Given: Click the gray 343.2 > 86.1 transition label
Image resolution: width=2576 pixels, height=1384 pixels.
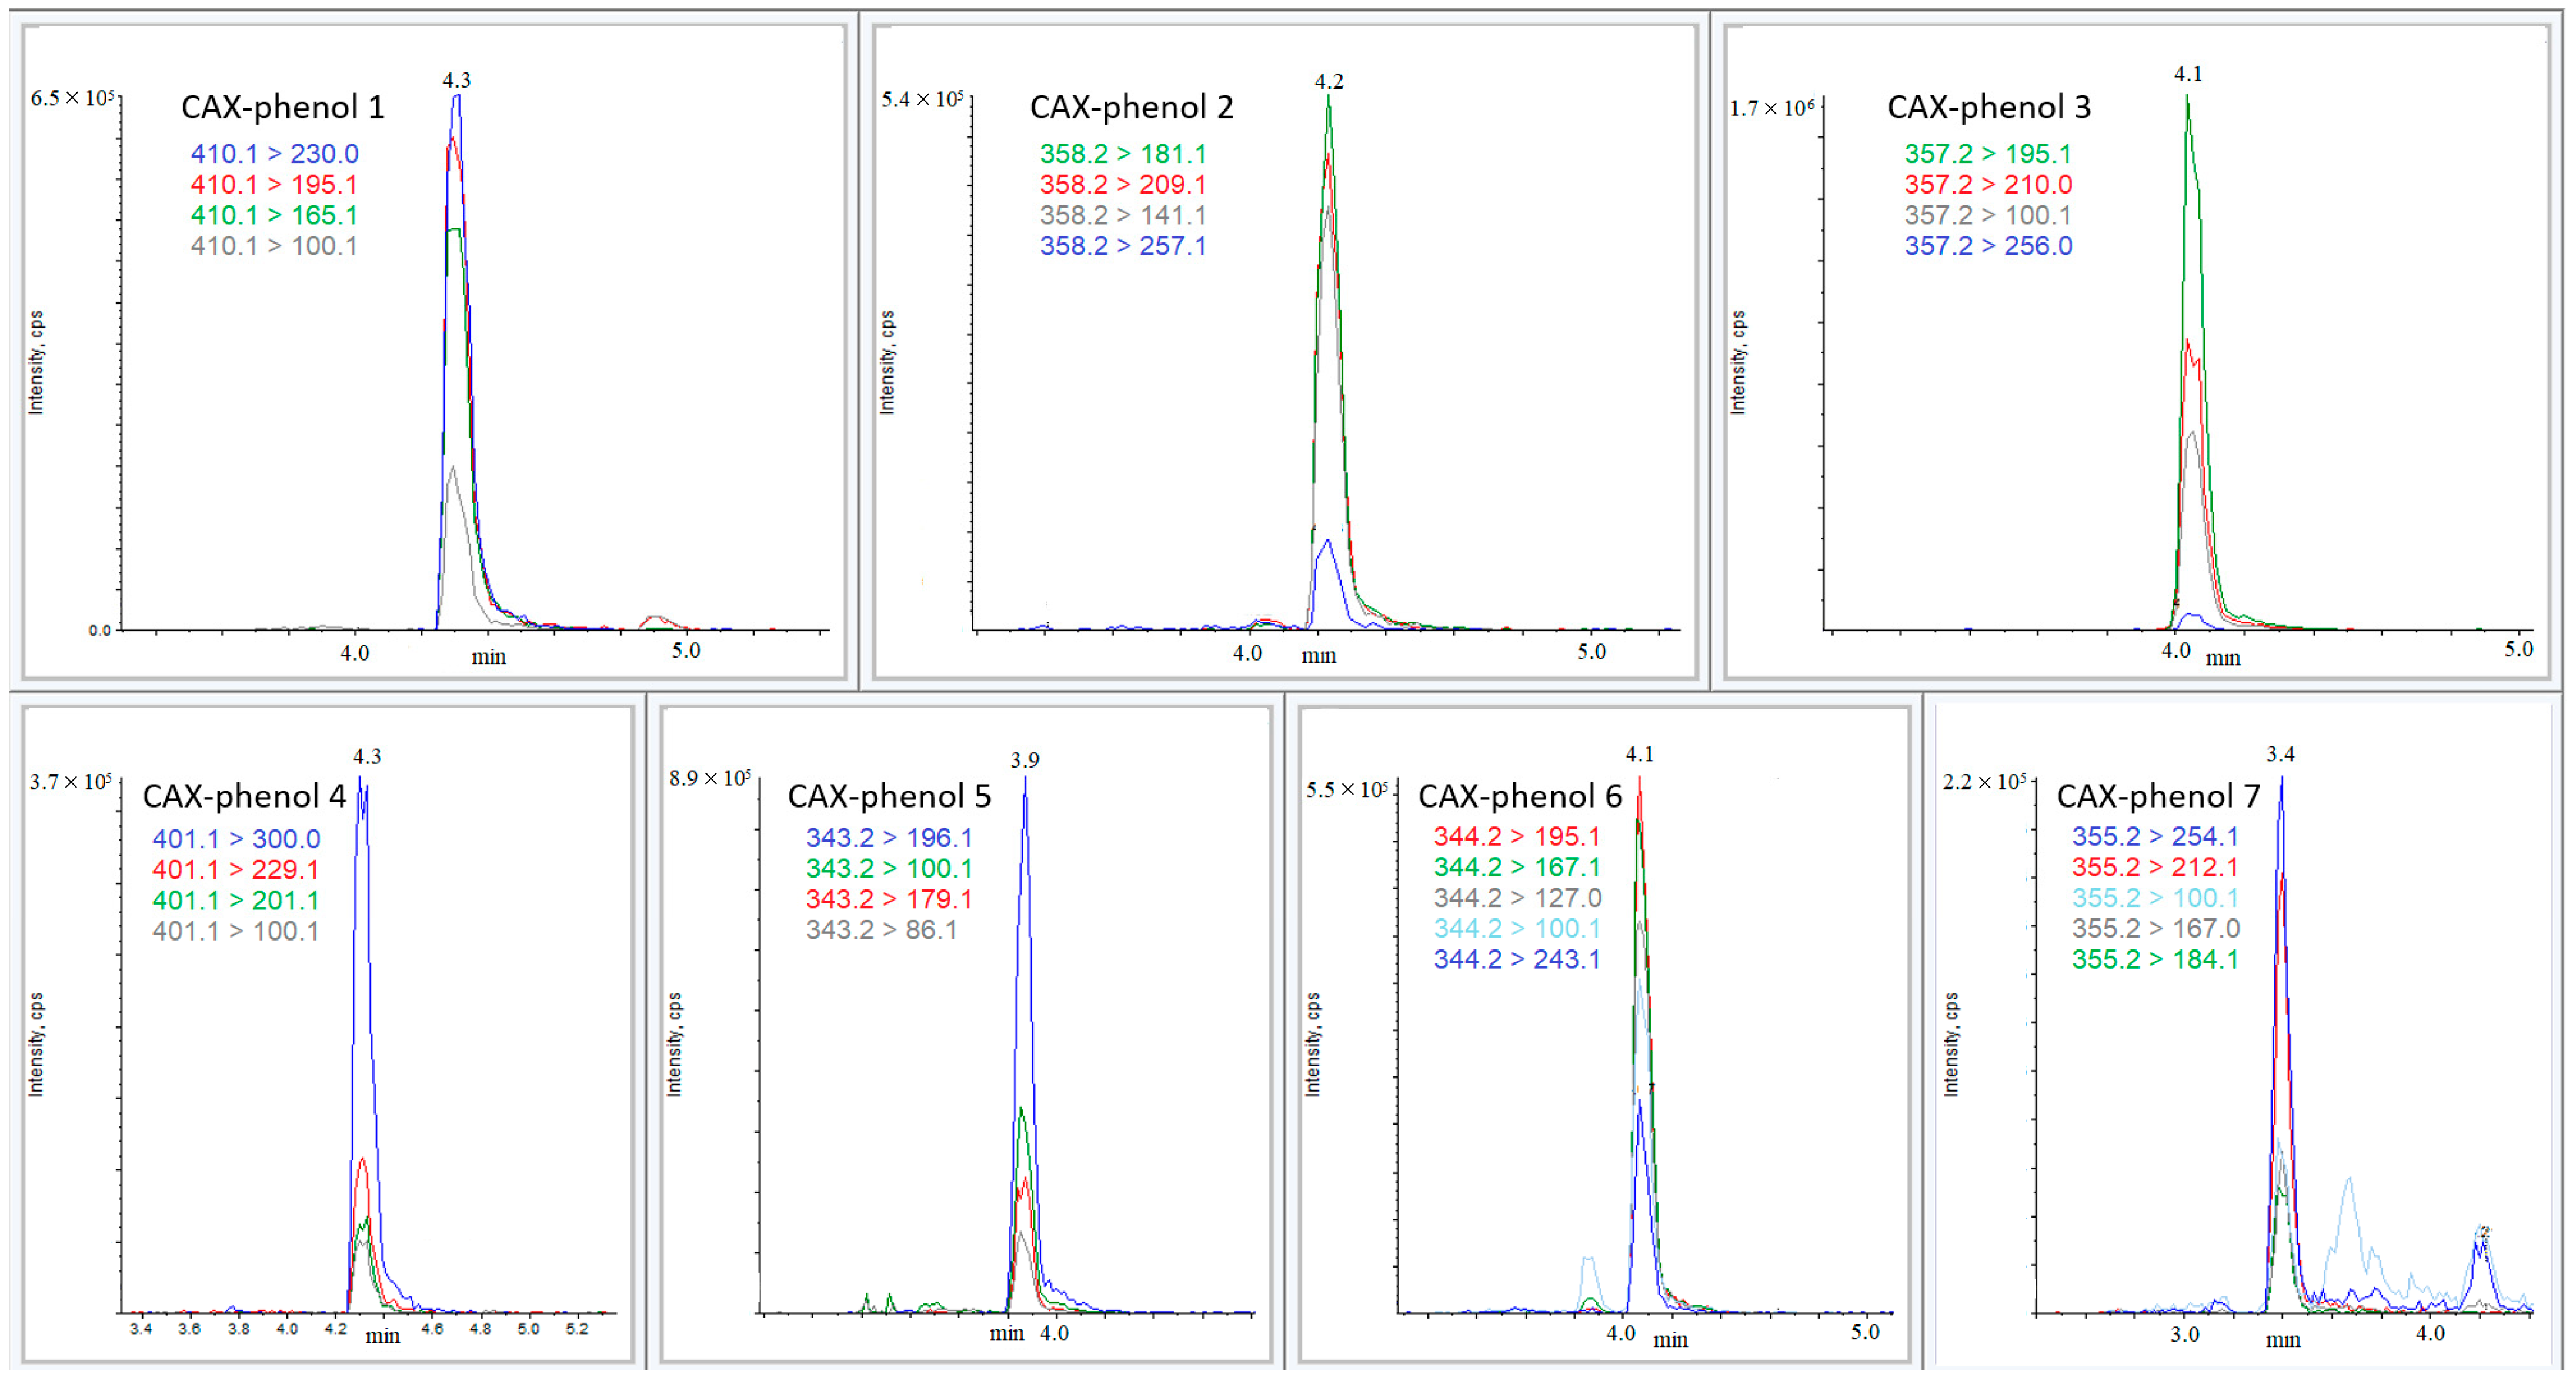Looking at the screenshot, I should pos(881,930).
